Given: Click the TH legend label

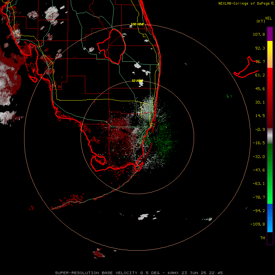Looking at the screenshot, I should pyautogui.click(x=262, y=238).
